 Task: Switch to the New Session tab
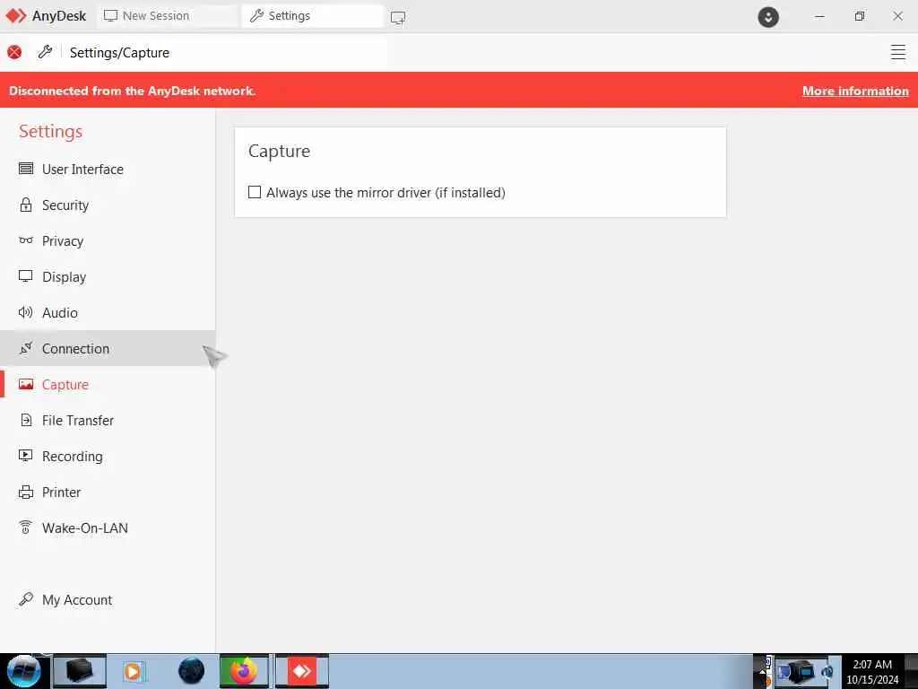coord(167,16)
